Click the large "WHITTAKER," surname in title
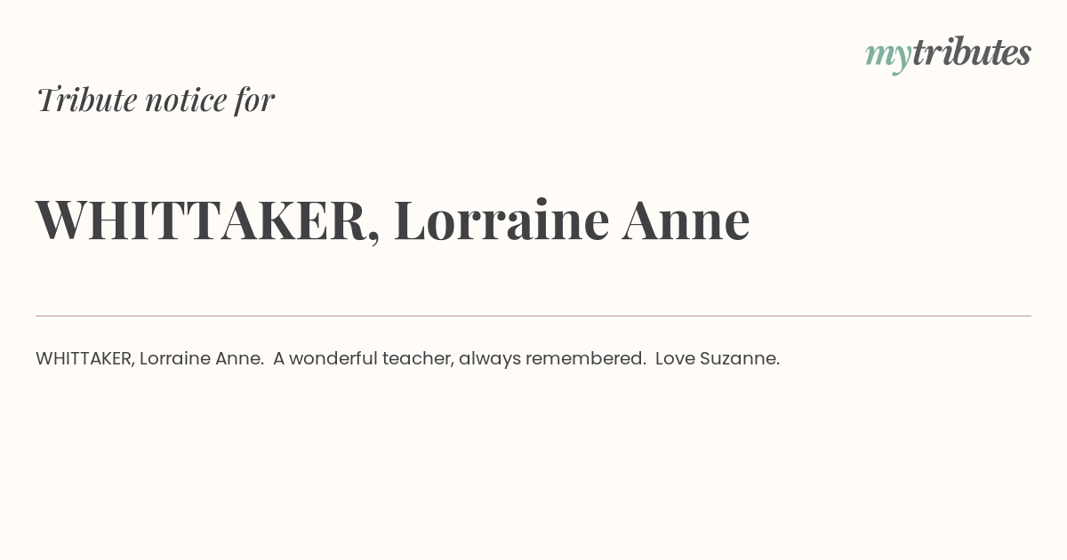Viewport: 1067px width, 560px height. point(208,220)
